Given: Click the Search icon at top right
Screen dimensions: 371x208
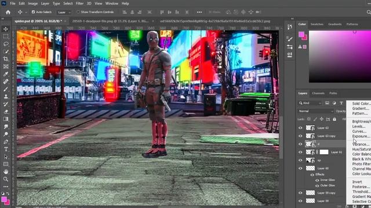Looking at the screenshot, I should pyautogui.click(x=369, y=12).
